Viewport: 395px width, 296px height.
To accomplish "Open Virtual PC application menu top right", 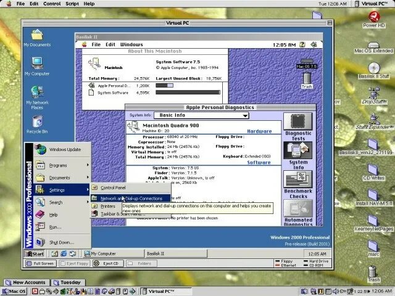I will tap(370, 4).
